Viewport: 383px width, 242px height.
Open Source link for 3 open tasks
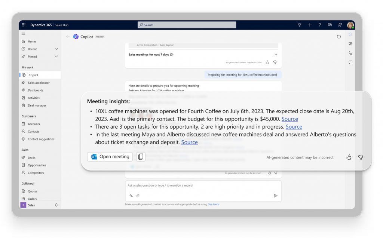point(294,127)
